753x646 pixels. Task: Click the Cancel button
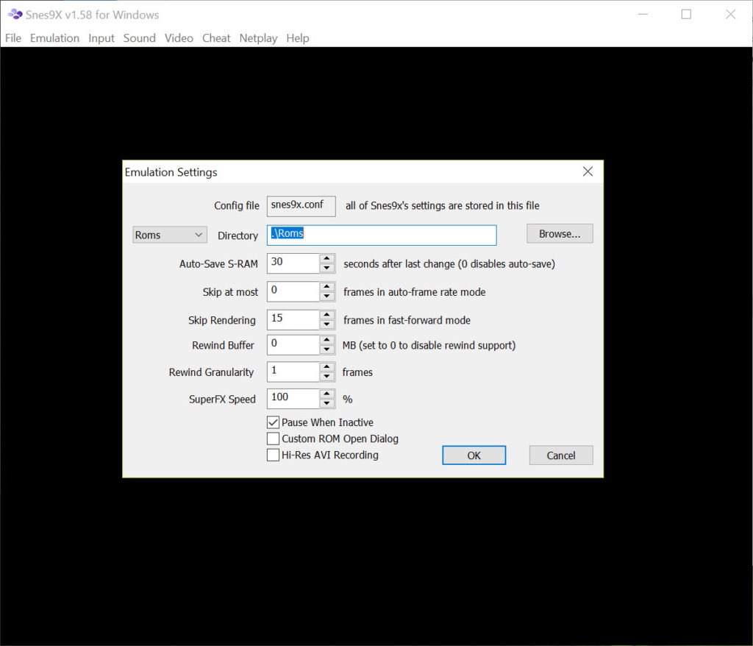point(561,455)
